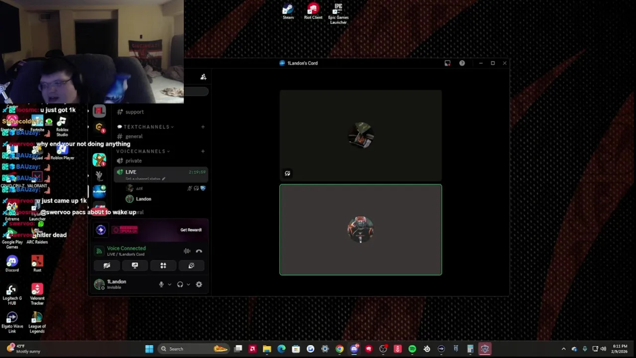Screen dimensions: 636x358
Task: Open microphone input options arrow in Discord
Action: [169, 284]
